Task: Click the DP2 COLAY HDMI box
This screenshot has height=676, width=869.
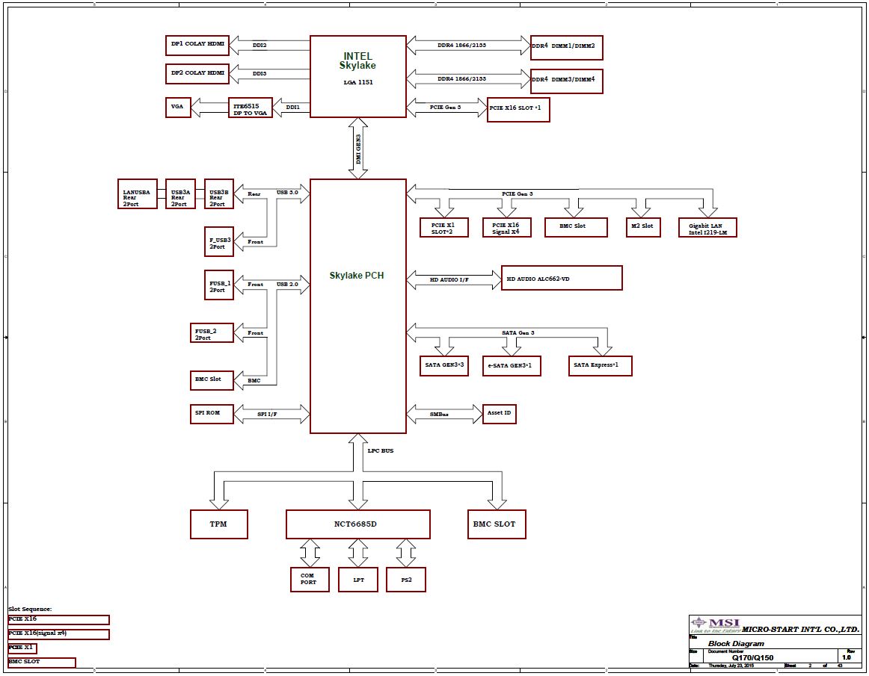Action: (197, 74)
